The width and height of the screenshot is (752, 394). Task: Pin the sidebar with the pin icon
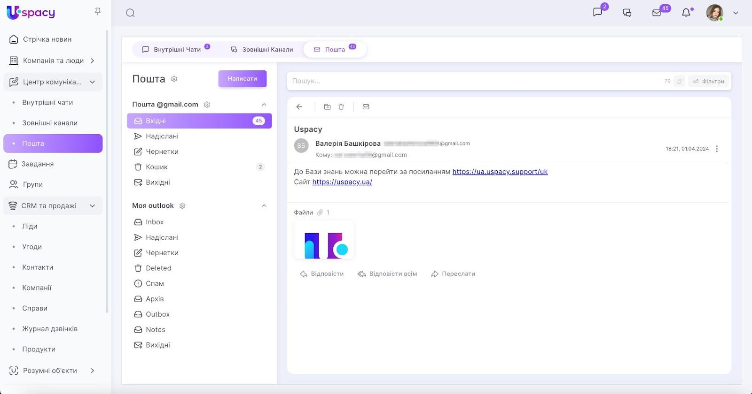pyautogui.click(x=98, y=11)
